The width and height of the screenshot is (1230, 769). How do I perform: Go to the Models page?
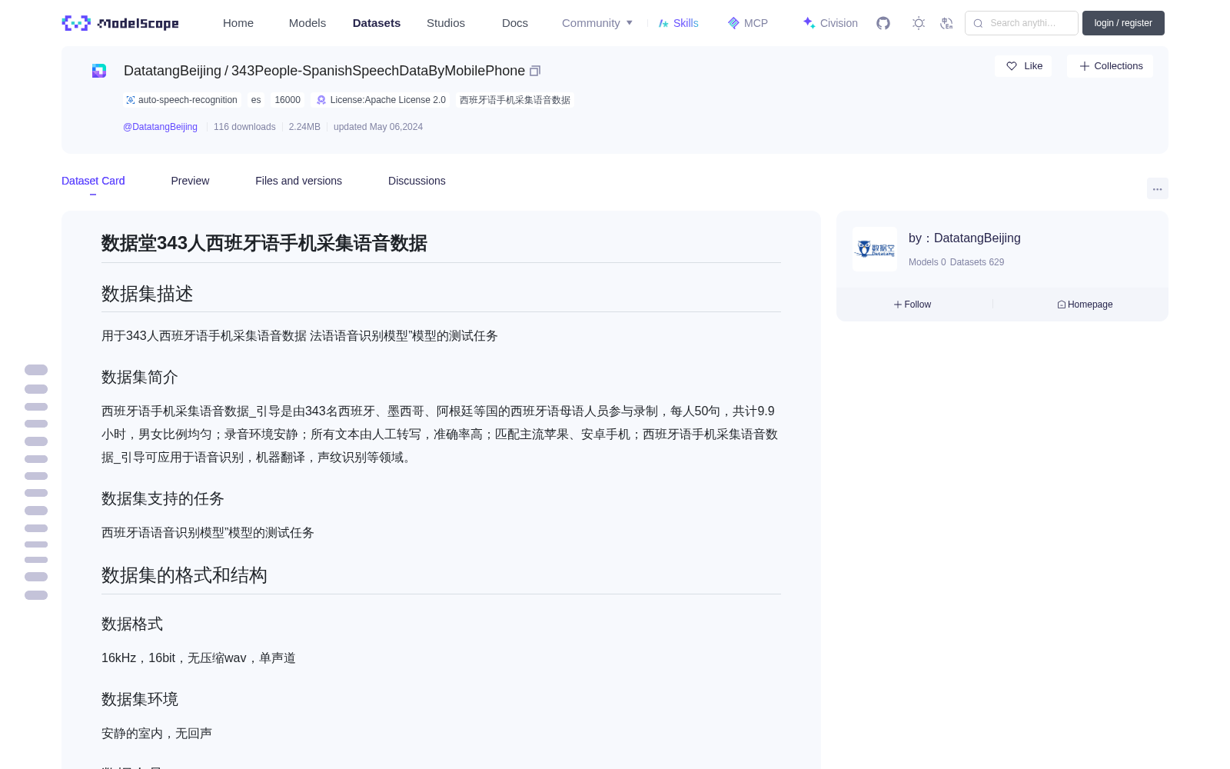(x=307, y=23)
